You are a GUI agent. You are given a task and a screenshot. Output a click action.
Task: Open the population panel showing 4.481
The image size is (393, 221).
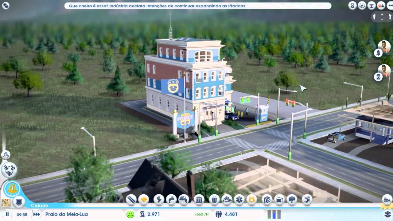pos(227,214)
